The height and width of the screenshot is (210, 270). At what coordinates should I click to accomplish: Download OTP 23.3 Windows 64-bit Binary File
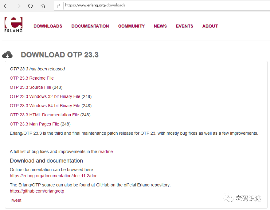[x=45, y=106]
